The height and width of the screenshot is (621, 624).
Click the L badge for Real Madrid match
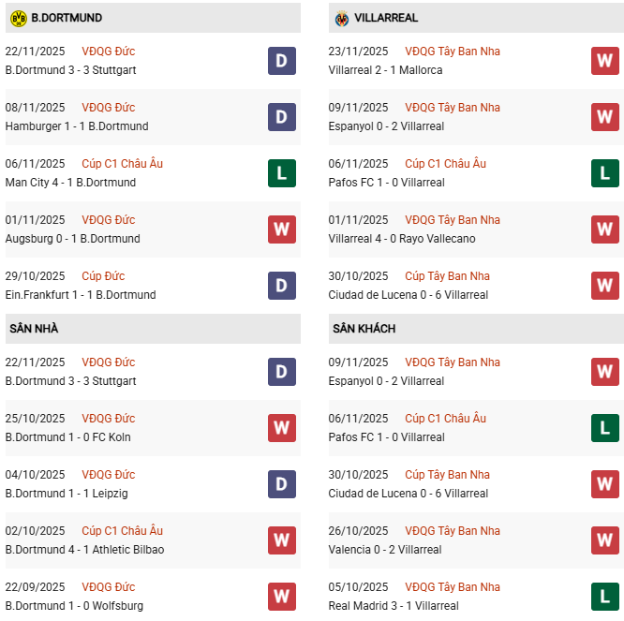click(x=605, y=597)
